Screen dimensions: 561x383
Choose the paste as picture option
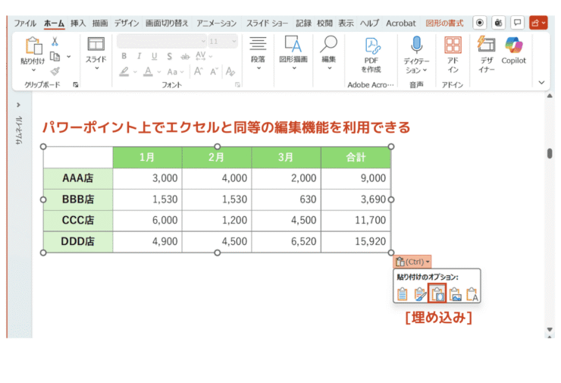455,294
